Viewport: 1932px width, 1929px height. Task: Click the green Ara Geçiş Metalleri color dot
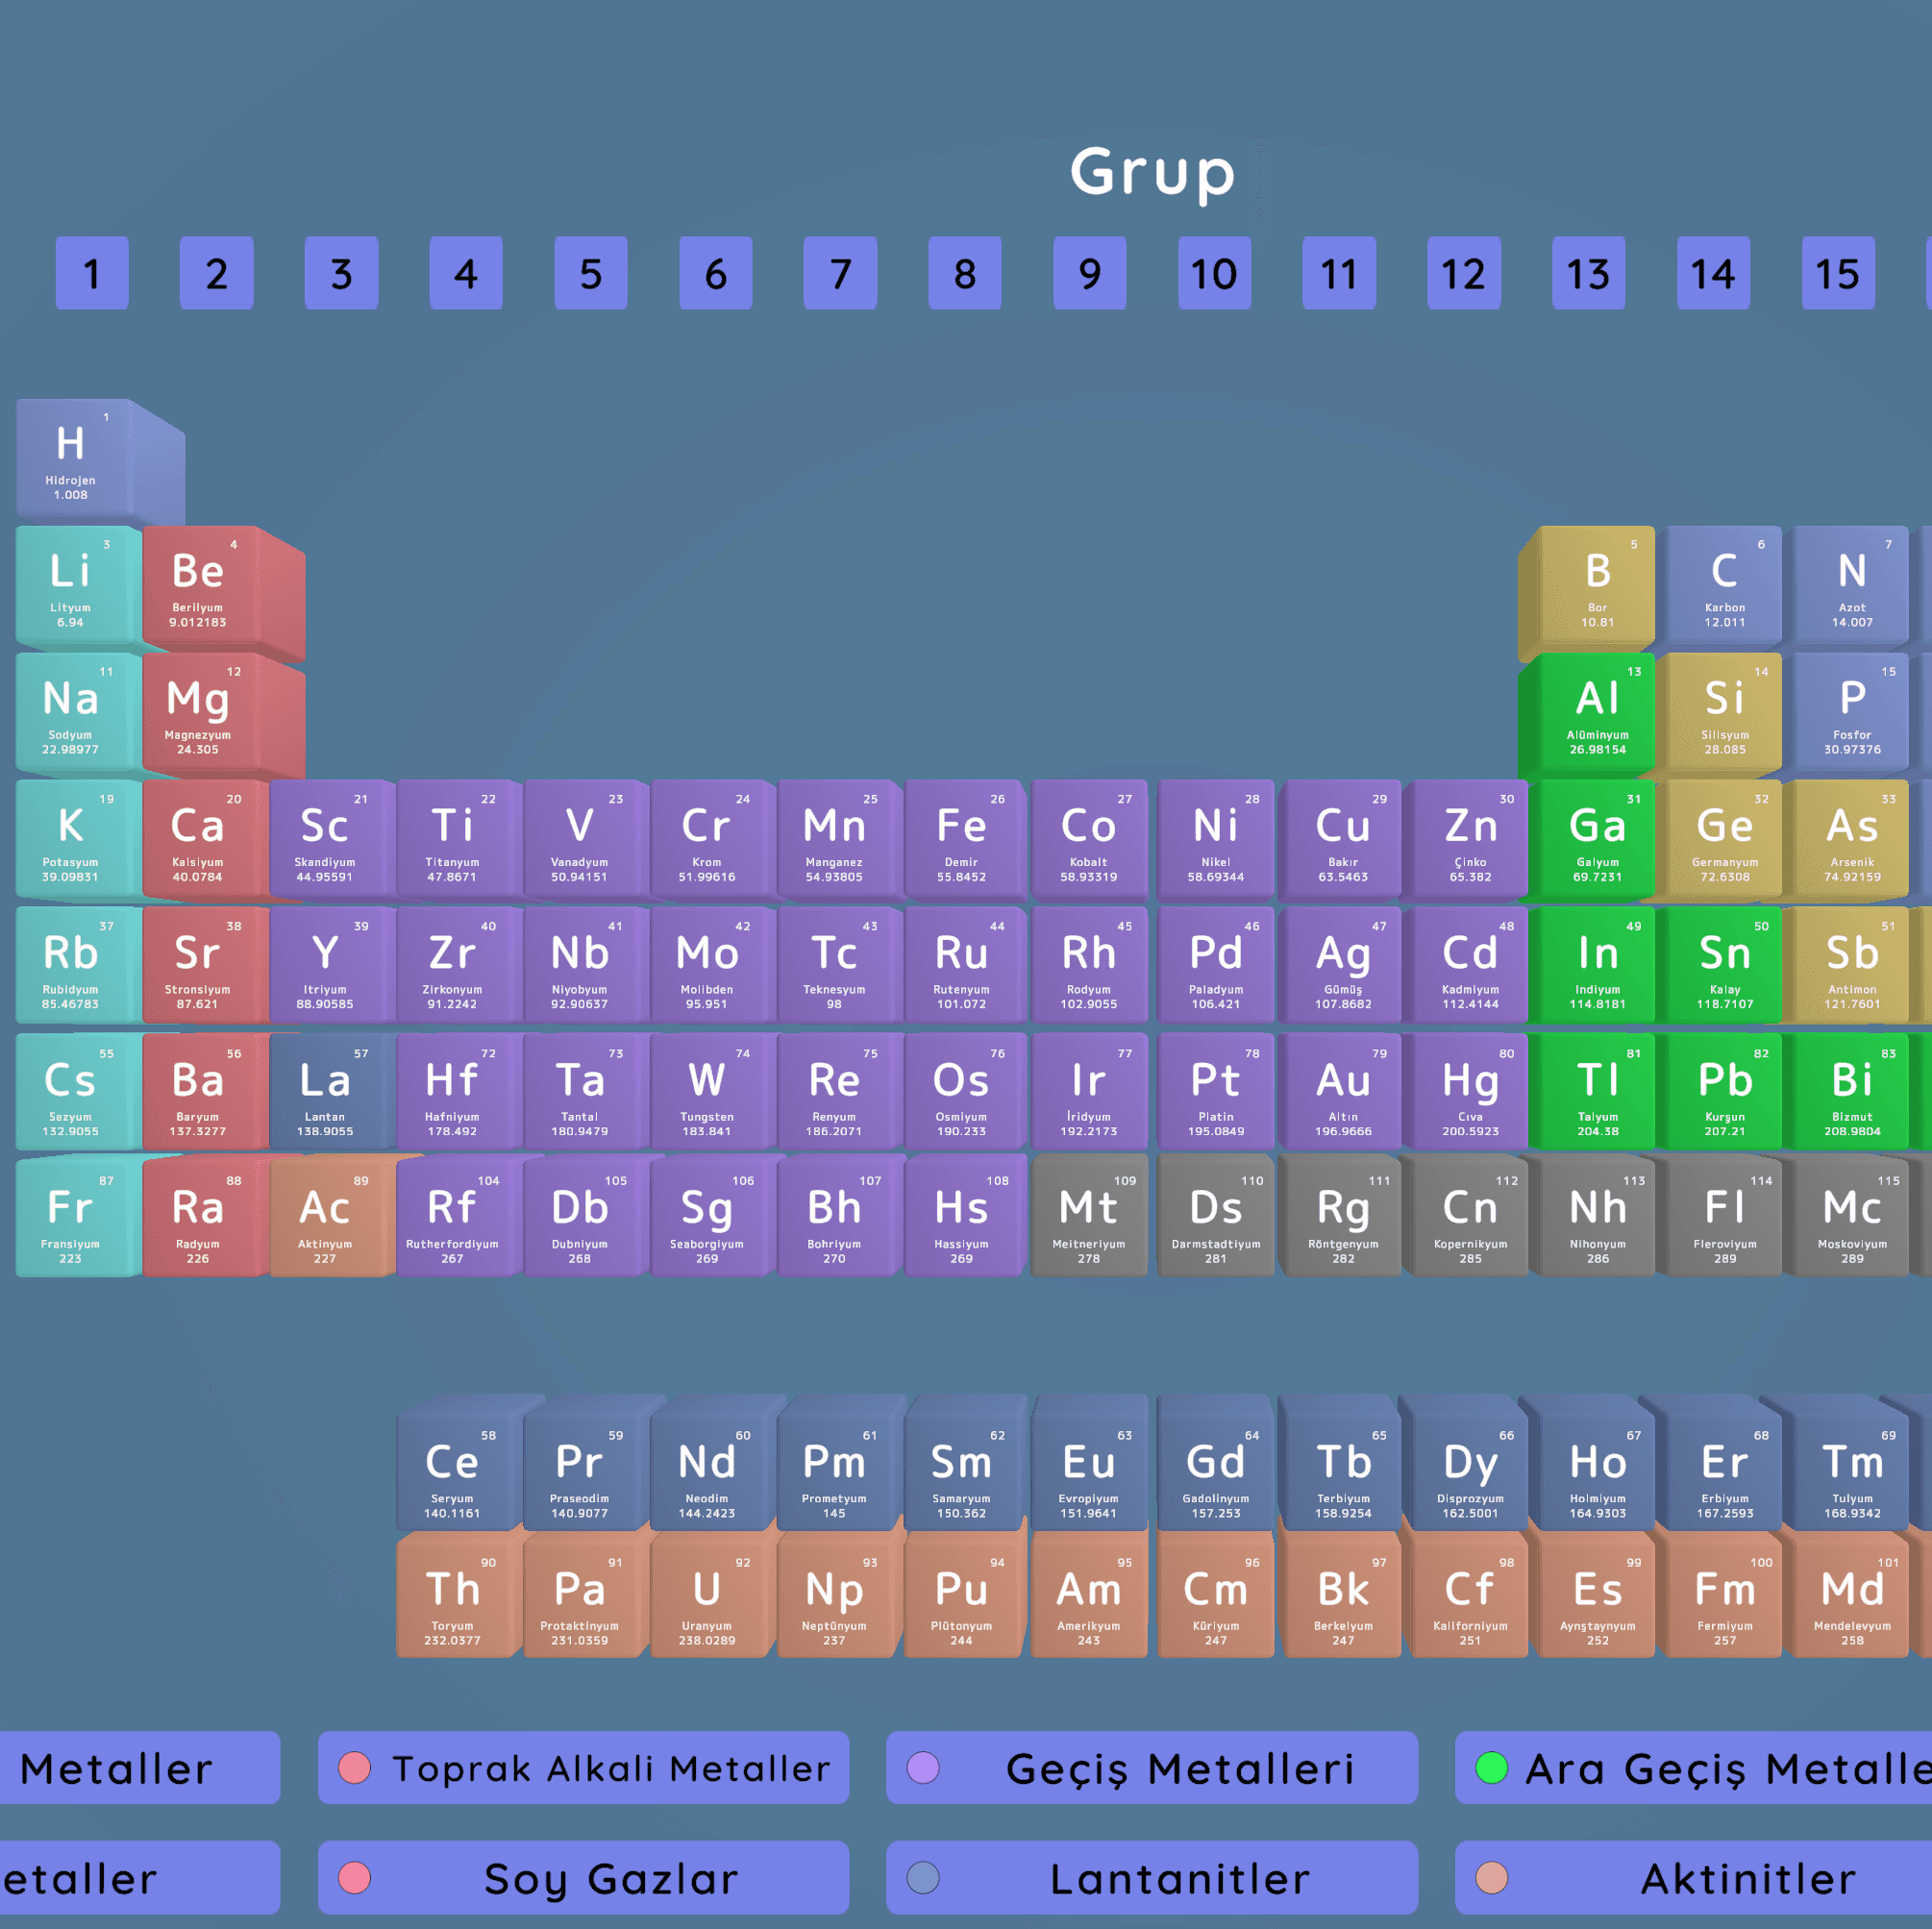pyautogui.click(x=1491, y=1768)
